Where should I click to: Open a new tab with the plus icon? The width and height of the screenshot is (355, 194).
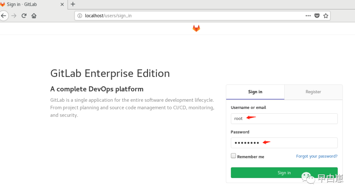(x=73, y=4)
